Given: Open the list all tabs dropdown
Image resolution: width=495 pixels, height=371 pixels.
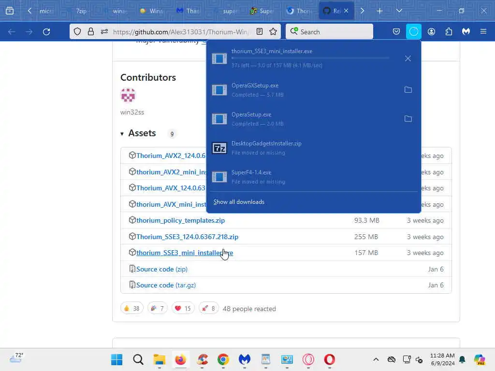Looking at the screenshot, I should point(399,11).
